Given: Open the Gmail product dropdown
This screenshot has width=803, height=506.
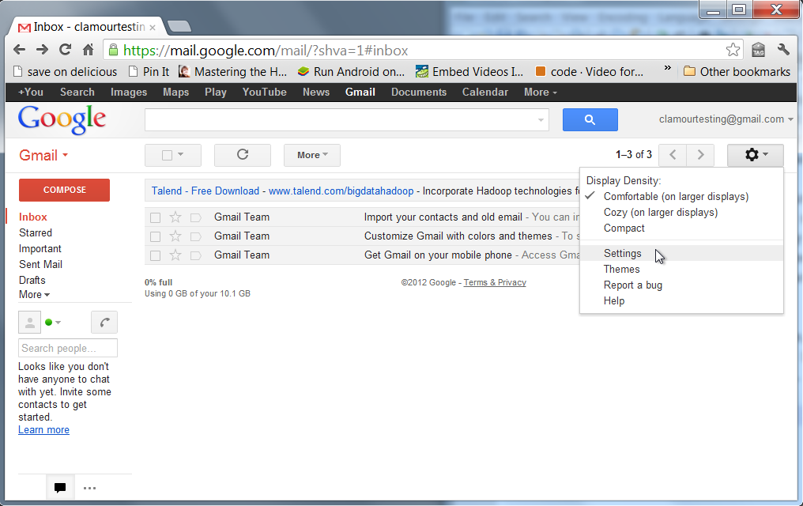Looking at the screenshot, I should (x=43, y=155).
